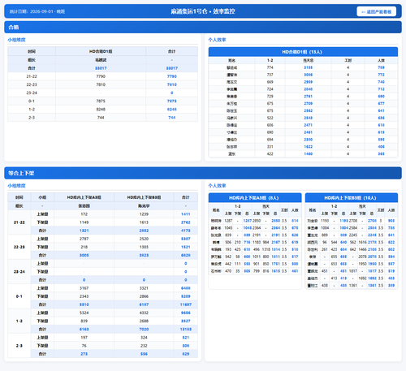Click the 上下架 section header bar
Viewport: 406px width, 371px height.
[x=203, y=173]
